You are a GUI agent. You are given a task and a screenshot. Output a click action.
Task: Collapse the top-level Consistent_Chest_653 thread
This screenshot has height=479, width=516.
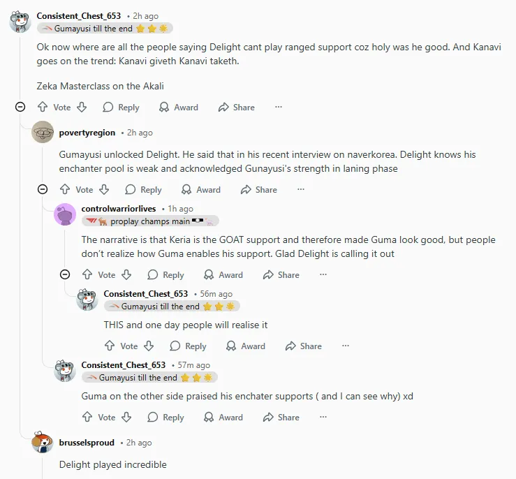pos(20,108)
